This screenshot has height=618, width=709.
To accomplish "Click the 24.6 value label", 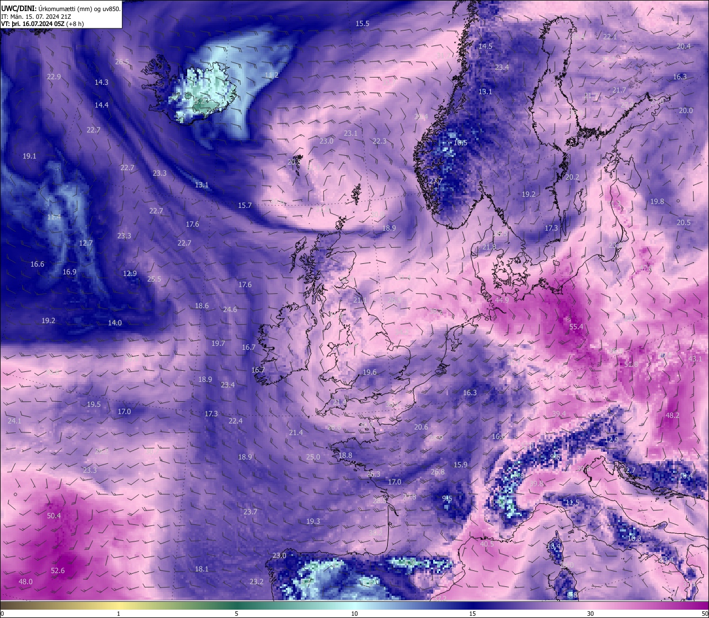I will tap(230, 309).
